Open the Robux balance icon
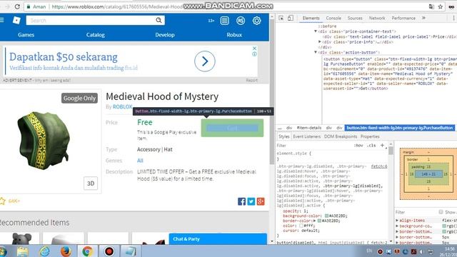The height and width of the screenshot is (257, 457). (x=241, y=21)
